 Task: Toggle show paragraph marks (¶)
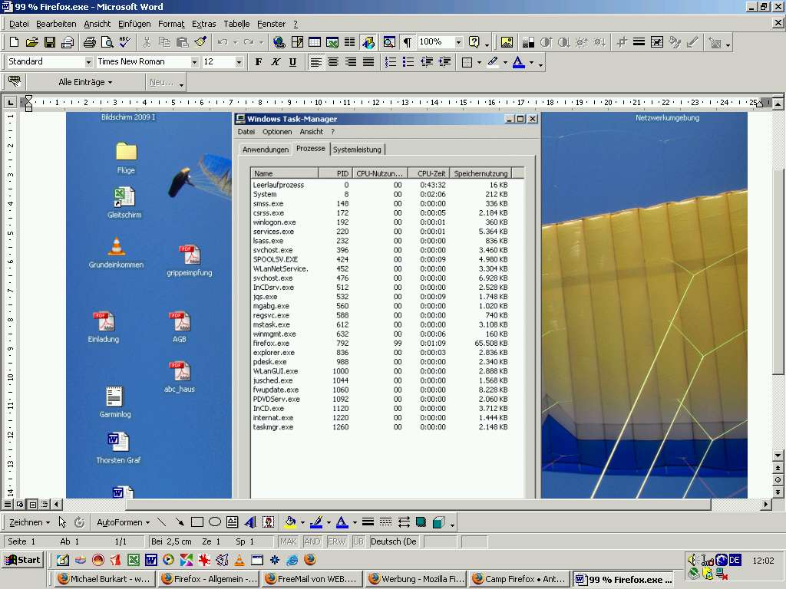[407, 42]
